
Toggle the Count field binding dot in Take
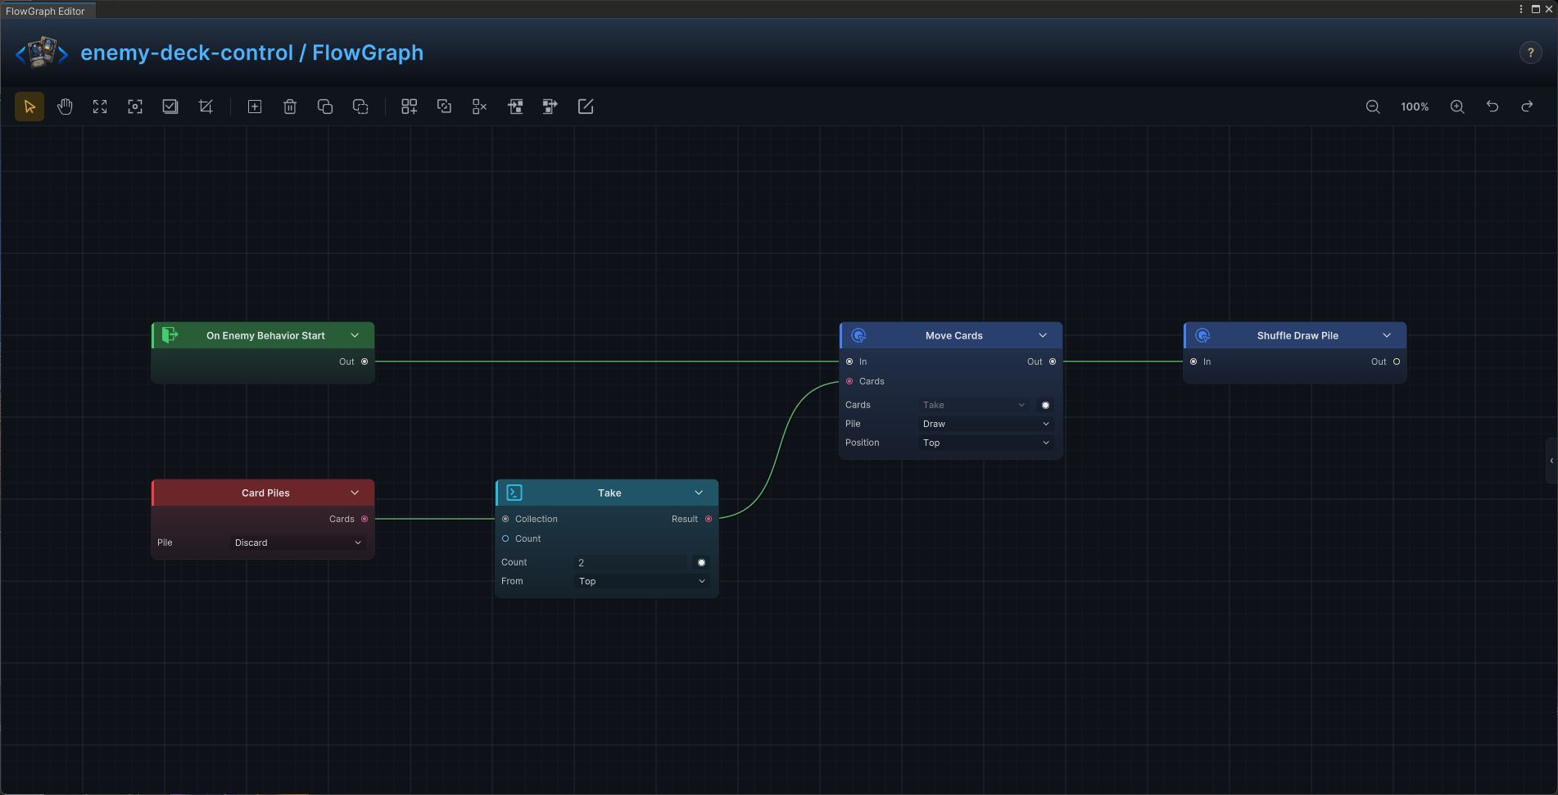pos(701,562)
